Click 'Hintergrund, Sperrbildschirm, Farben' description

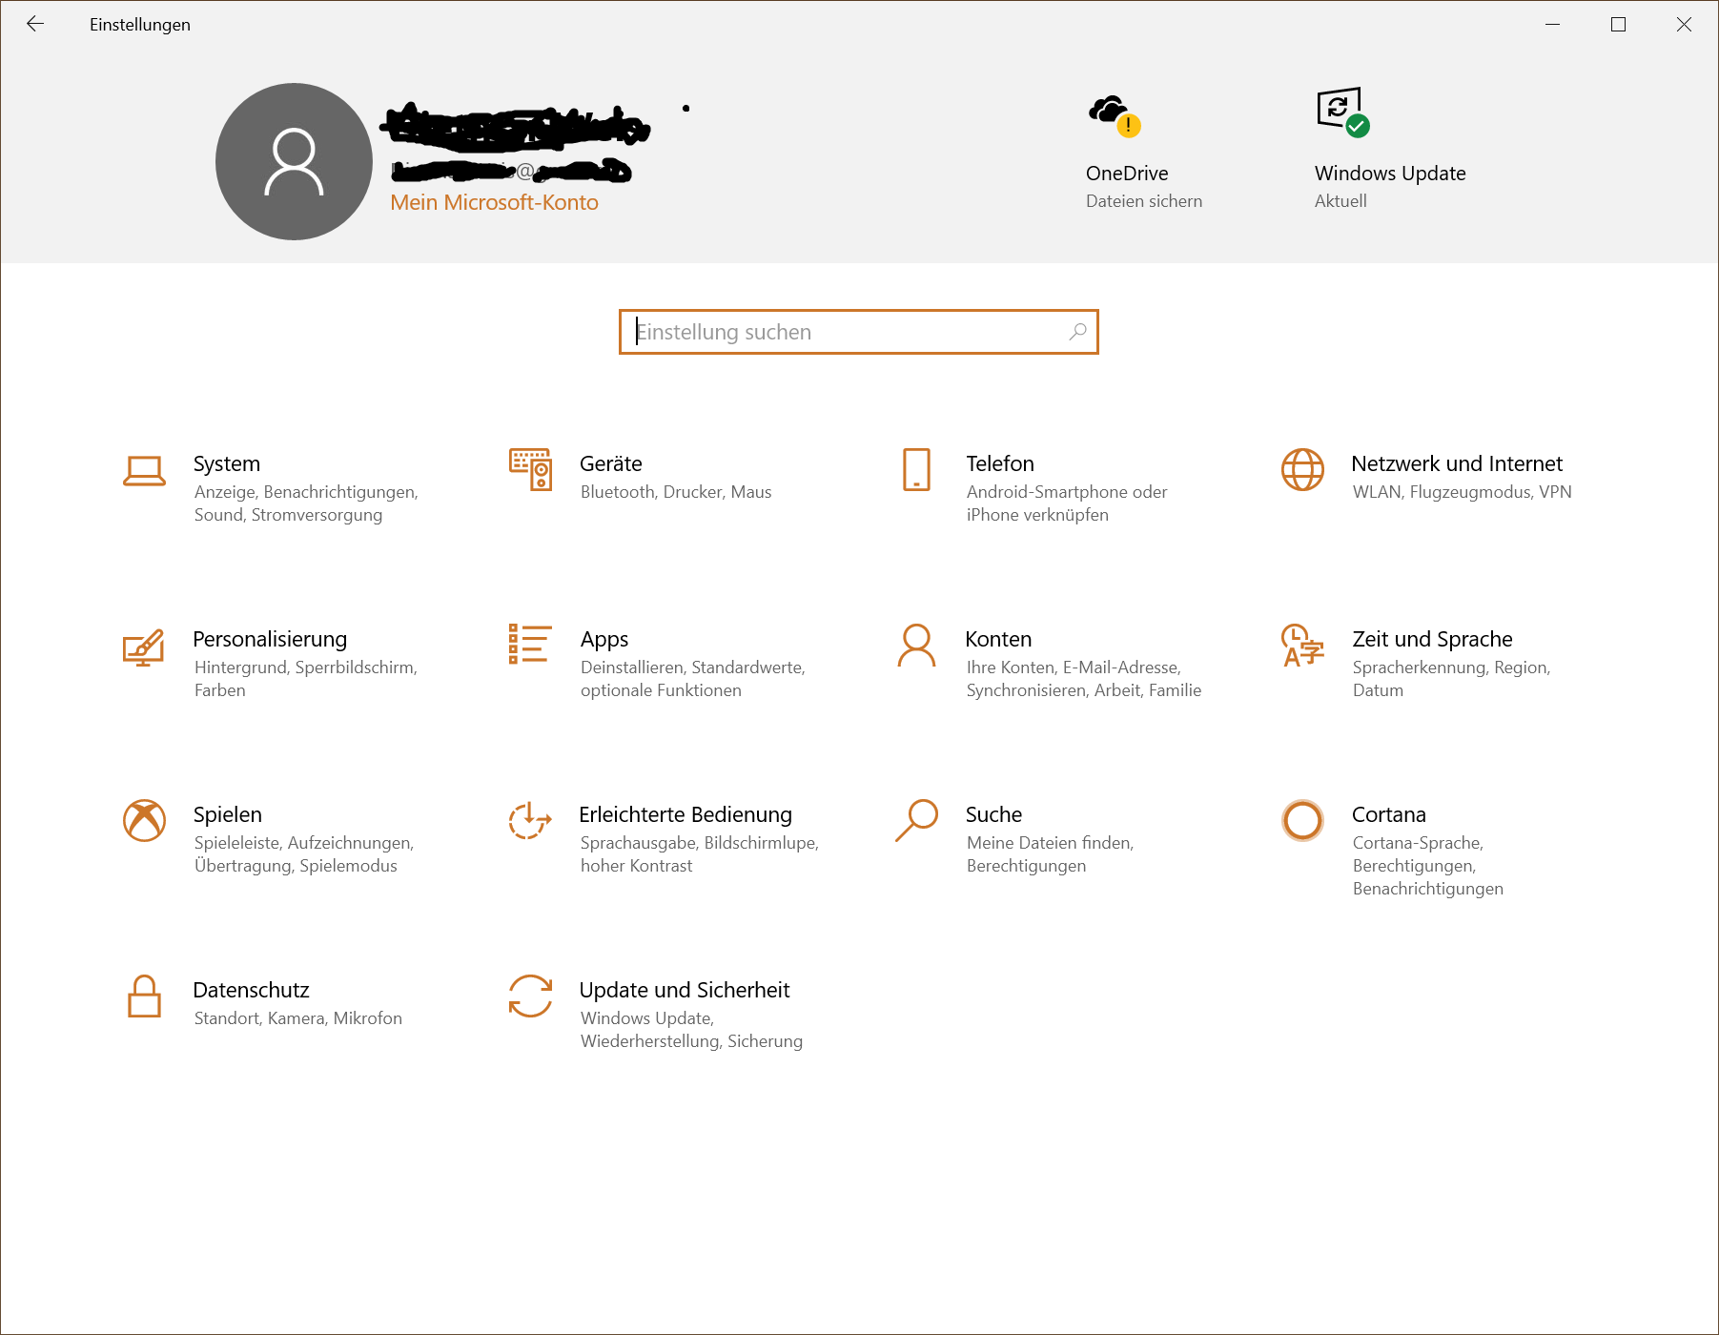pyautogui.click(x=306, y=679)
